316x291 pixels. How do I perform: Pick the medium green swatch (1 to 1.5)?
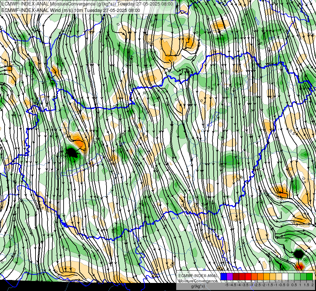(x=303, y=277)
